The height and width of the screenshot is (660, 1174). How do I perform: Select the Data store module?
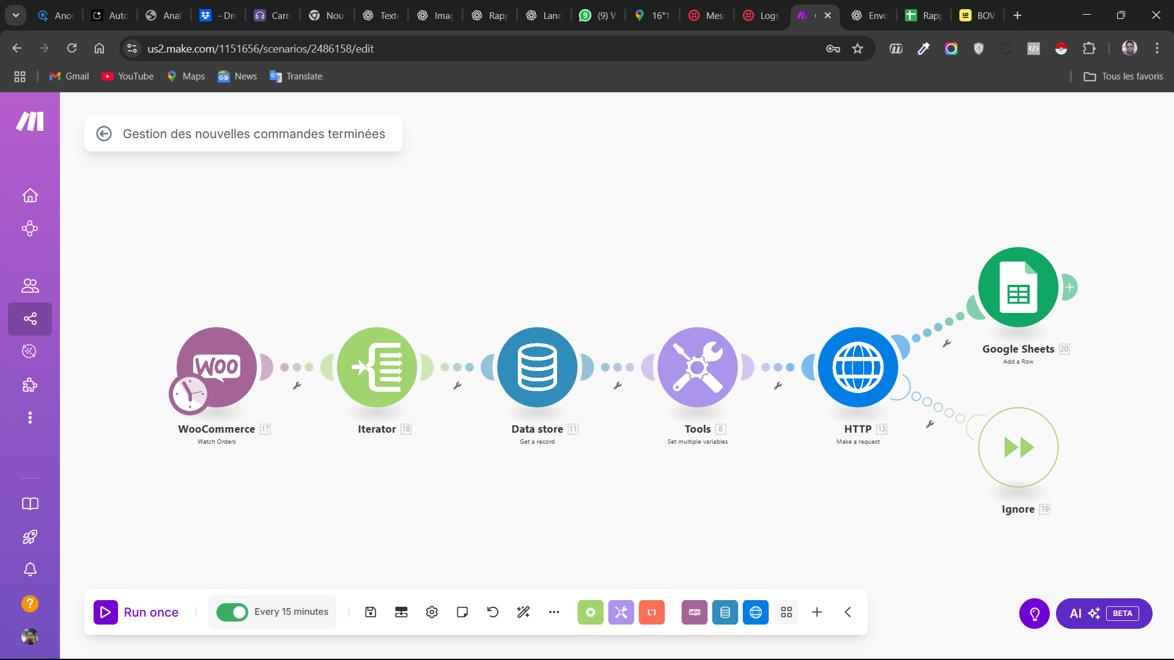click(x=537, y=367)
